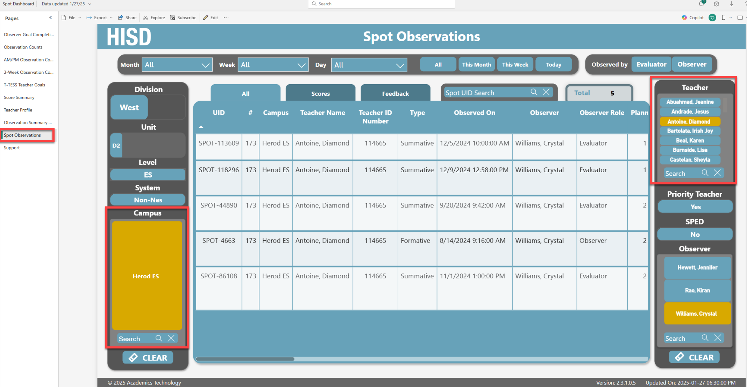Clear Spot UID Search with X icon
The height and width of the screenshot is (387, 747).
click(x=546, y=92)
